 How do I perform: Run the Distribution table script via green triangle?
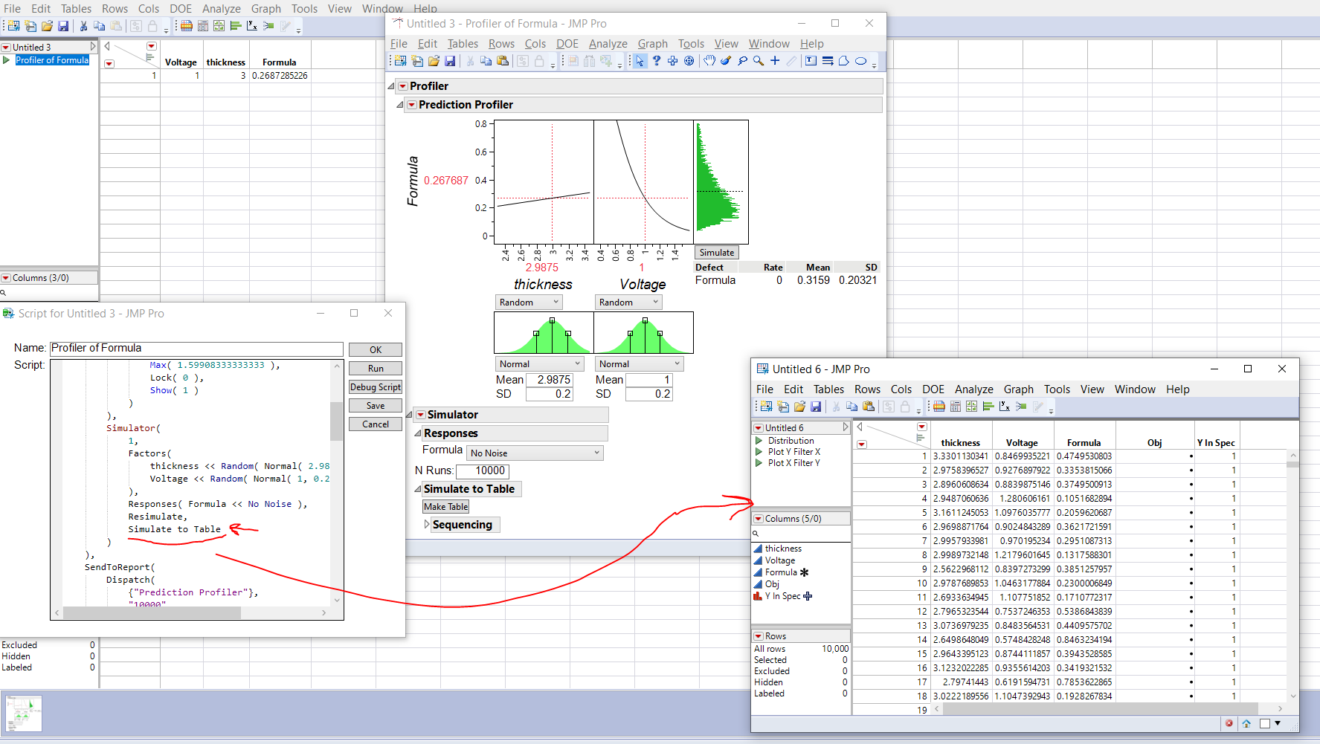pyautogui.click(x=759, y=441)
